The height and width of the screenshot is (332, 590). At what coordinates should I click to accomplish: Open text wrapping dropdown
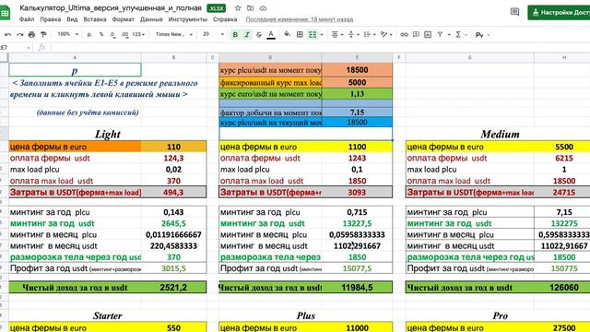point(370,35)
